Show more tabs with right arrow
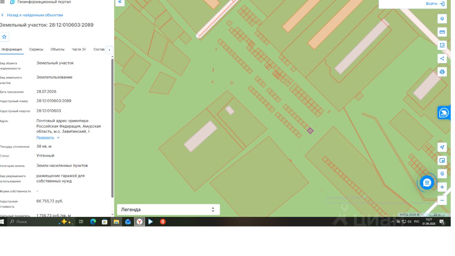The width and height of the screenshot is (455, 256). 109,50
